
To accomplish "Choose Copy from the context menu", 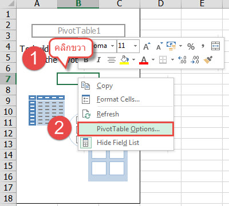I will (126, 86).
